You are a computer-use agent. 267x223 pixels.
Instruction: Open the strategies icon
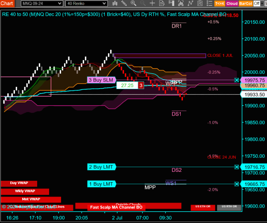pos(200,3)
